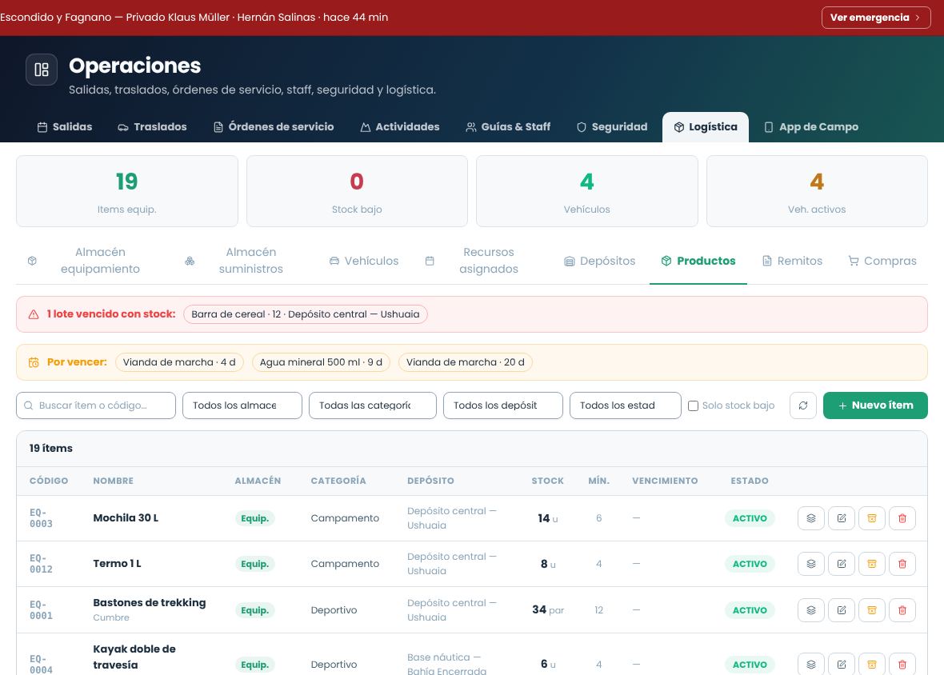Open the Seguridad tab
The height and width of the screenshot is (675, 944).
coord(612,127)
